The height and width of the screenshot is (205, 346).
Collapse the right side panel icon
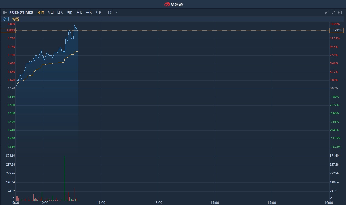[340, 12]
